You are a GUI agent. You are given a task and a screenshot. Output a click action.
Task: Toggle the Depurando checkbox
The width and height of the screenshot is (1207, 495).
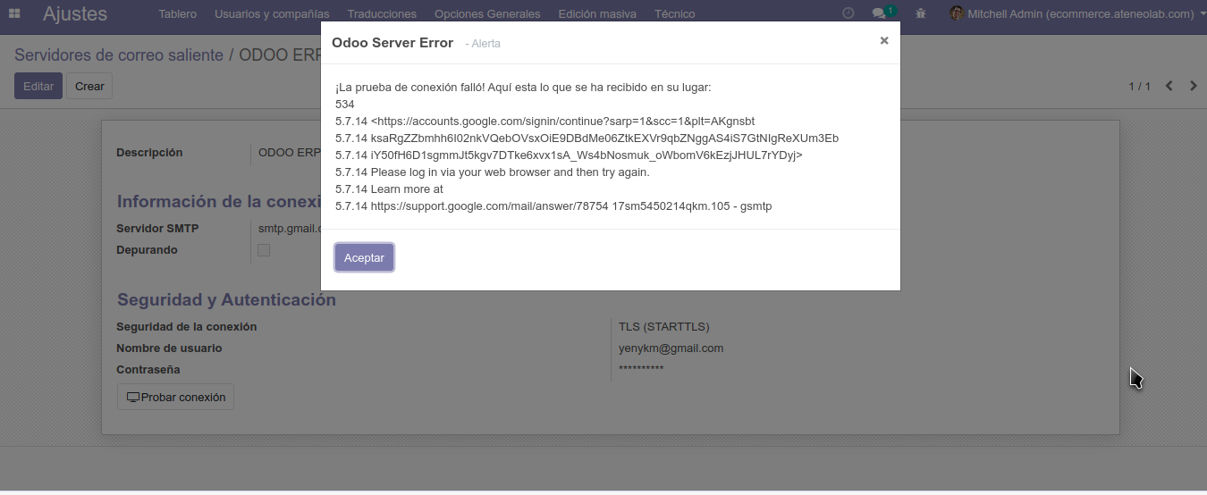pos(264,250)
